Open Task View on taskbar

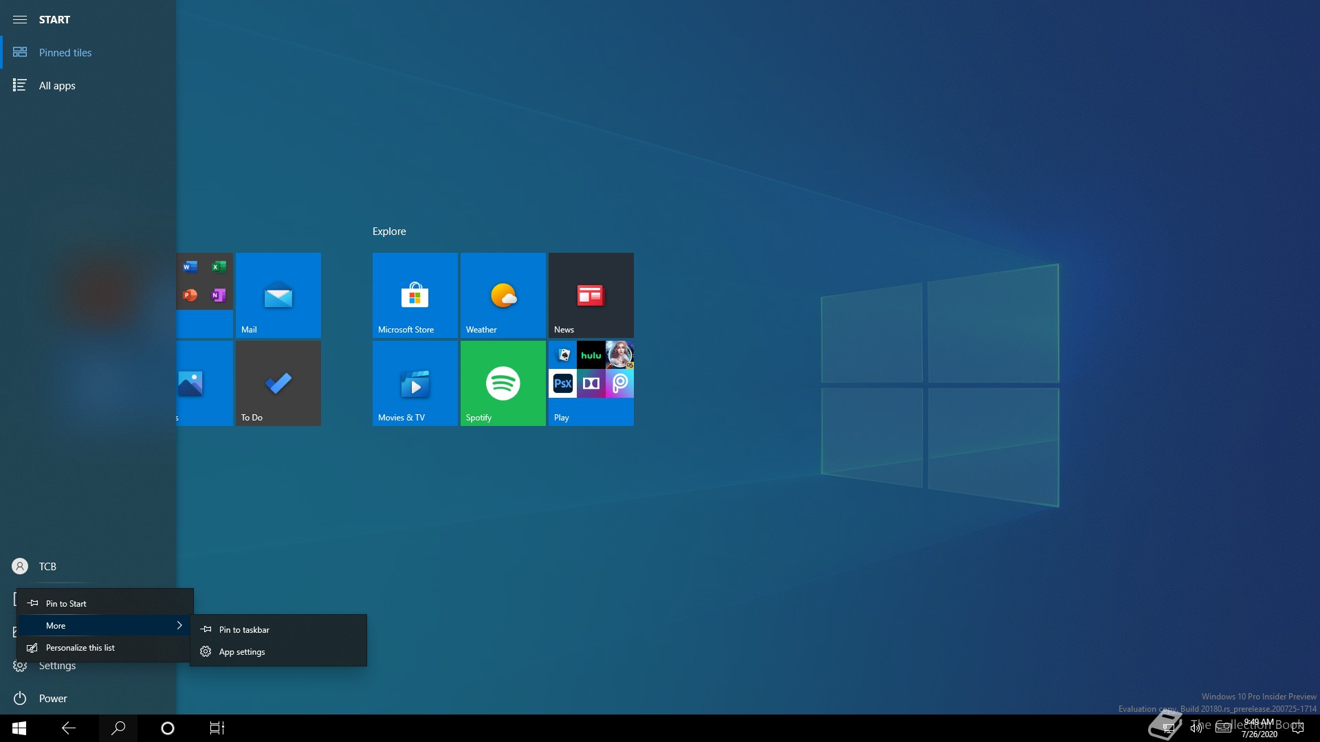[217, 728]
